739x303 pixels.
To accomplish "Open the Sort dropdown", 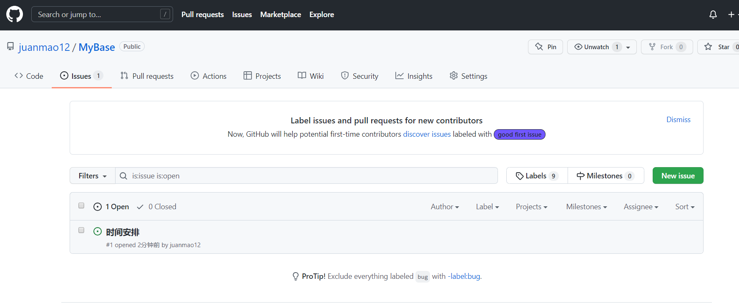I will (x=685, y=207).
